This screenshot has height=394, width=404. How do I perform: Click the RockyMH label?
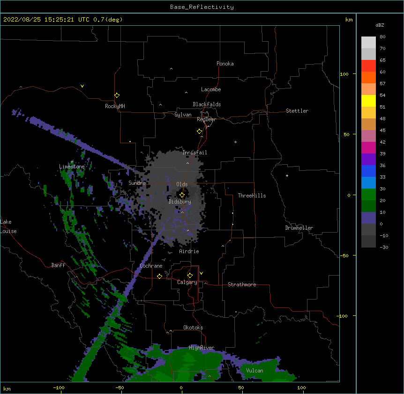(x=115, y=106)
